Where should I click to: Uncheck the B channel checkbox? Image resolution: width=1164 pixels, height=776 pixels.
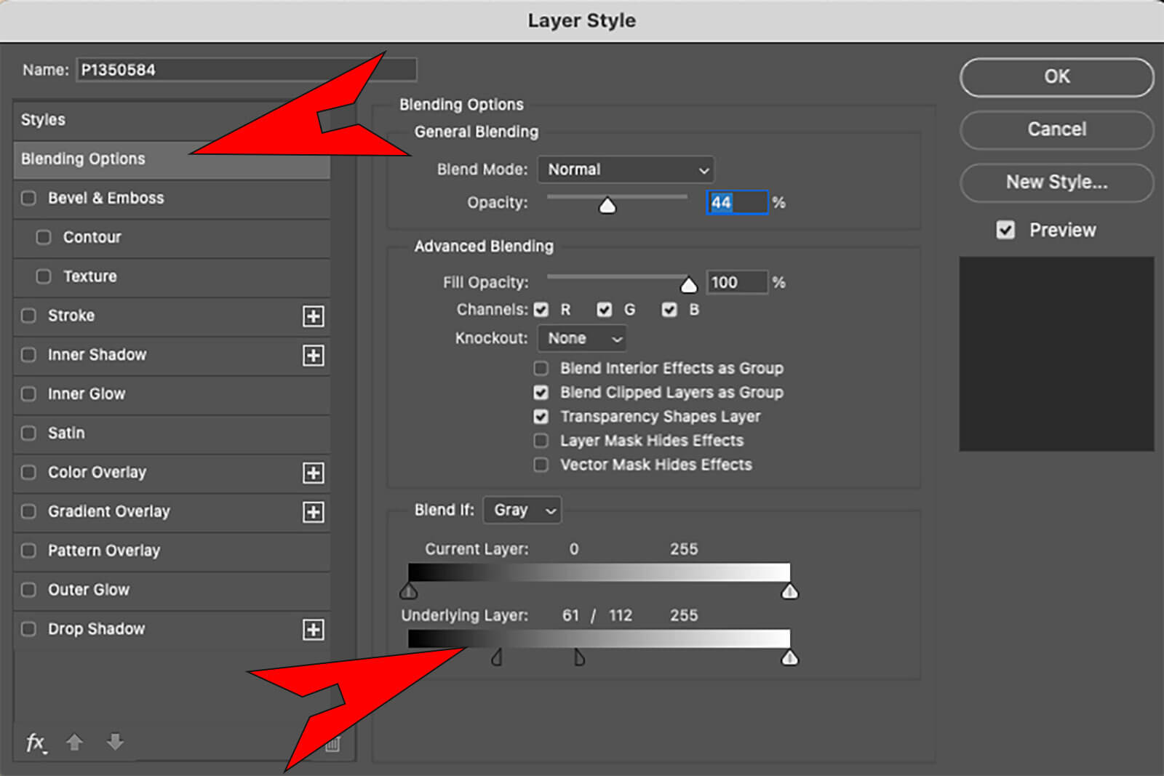(669, 310)
